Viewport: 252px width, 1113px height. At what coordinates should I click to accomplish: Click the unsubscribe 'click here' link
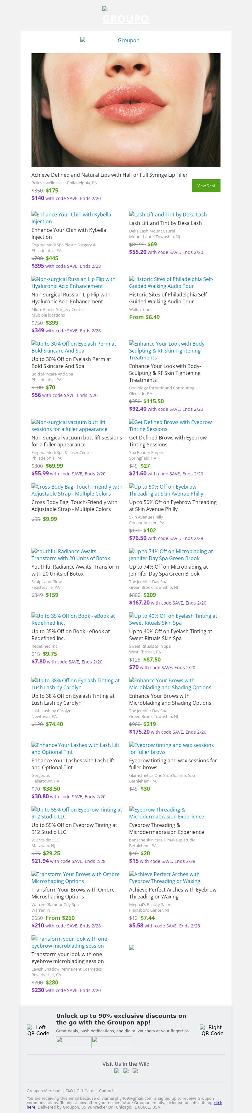click(x=217, y=1102)
